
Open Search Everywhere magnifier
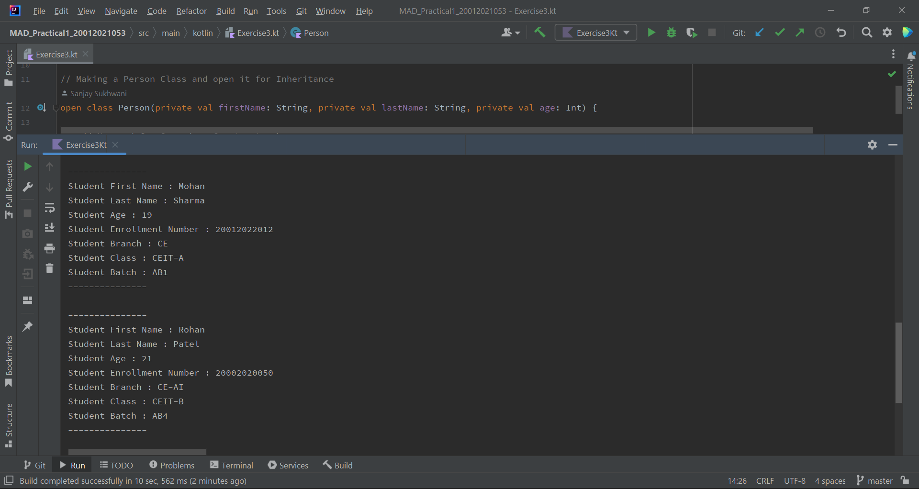click(x=866, y=32)
